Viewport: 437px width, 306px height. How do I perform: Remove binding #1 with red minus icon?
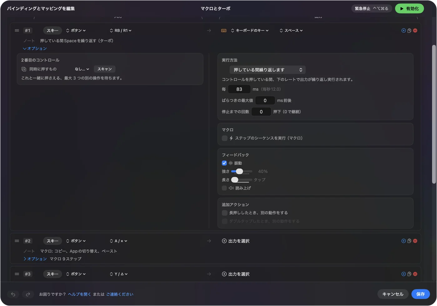click(x=415, y=31)
